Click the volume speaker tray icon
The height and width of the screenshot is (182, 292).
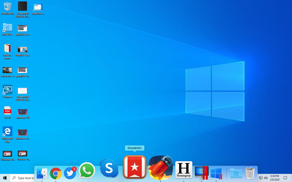(x=266, y=178)
